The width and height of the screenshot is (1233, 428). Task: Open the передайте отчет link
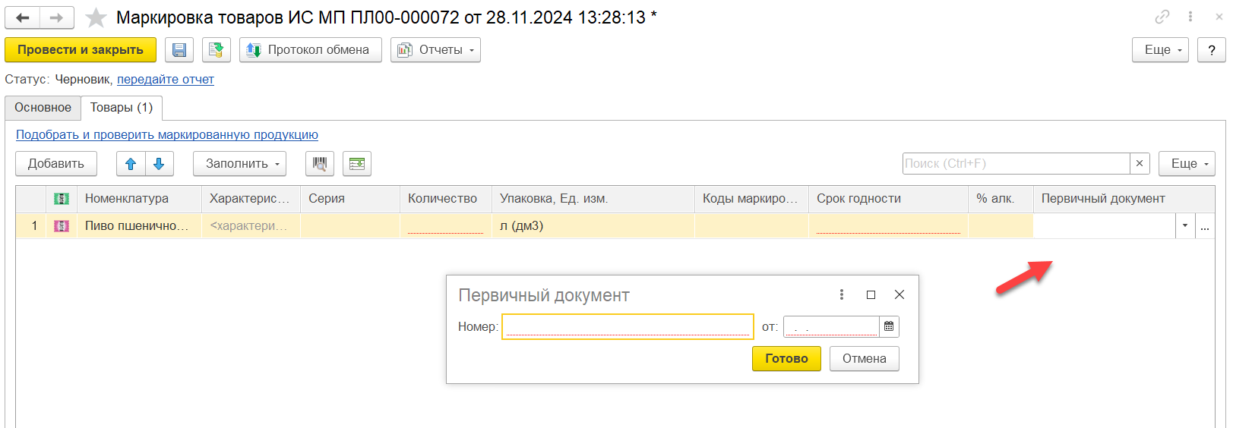166,79
